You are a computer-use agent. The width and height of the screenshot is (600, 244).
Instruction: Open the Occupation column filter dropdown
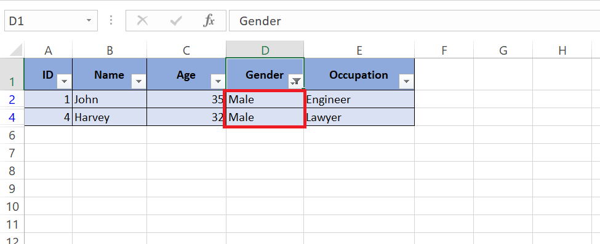pos(406,81)
